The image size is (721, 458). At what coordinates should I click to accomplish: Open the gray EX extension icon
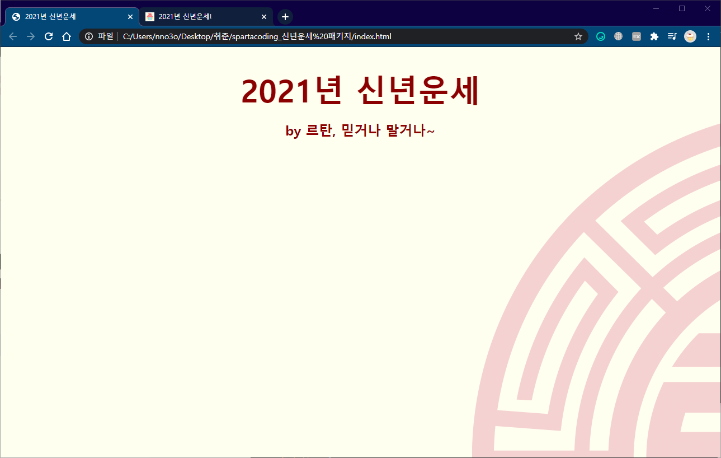[x=636, y=36]
